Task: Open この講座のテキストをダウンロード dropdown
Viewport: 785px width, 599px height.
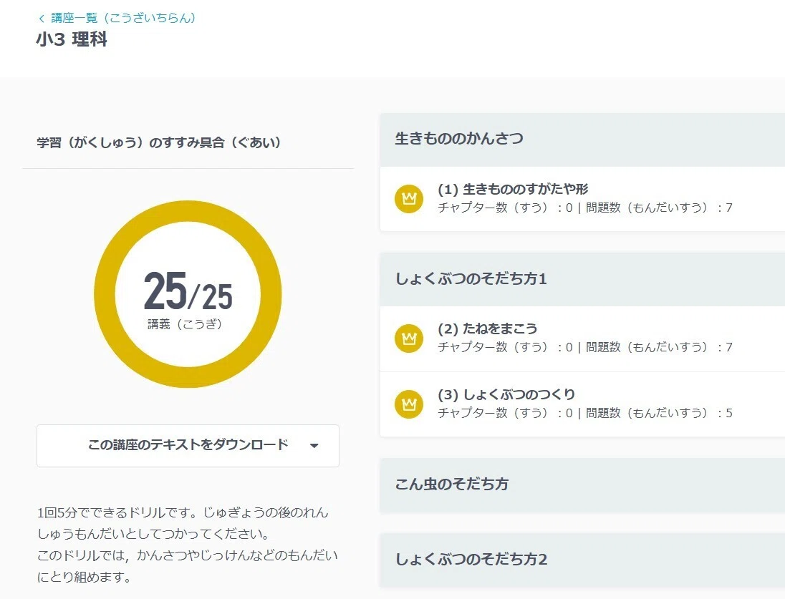Action: click(x=188, y=446)
